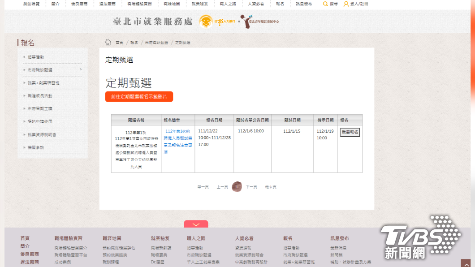
Task: Click 甄選名稱 column header
Action: click(136, 120)
